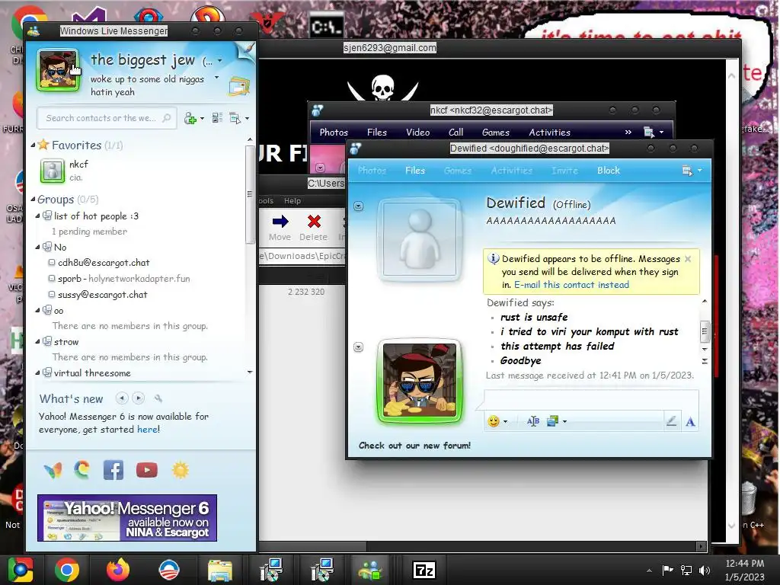
Task: Click Photos in nkcf chat toolbar
Action: coord(334,133)
